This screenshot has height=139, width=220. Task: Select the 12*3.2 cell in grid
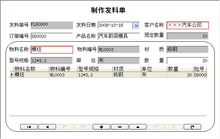click(95, 75)
